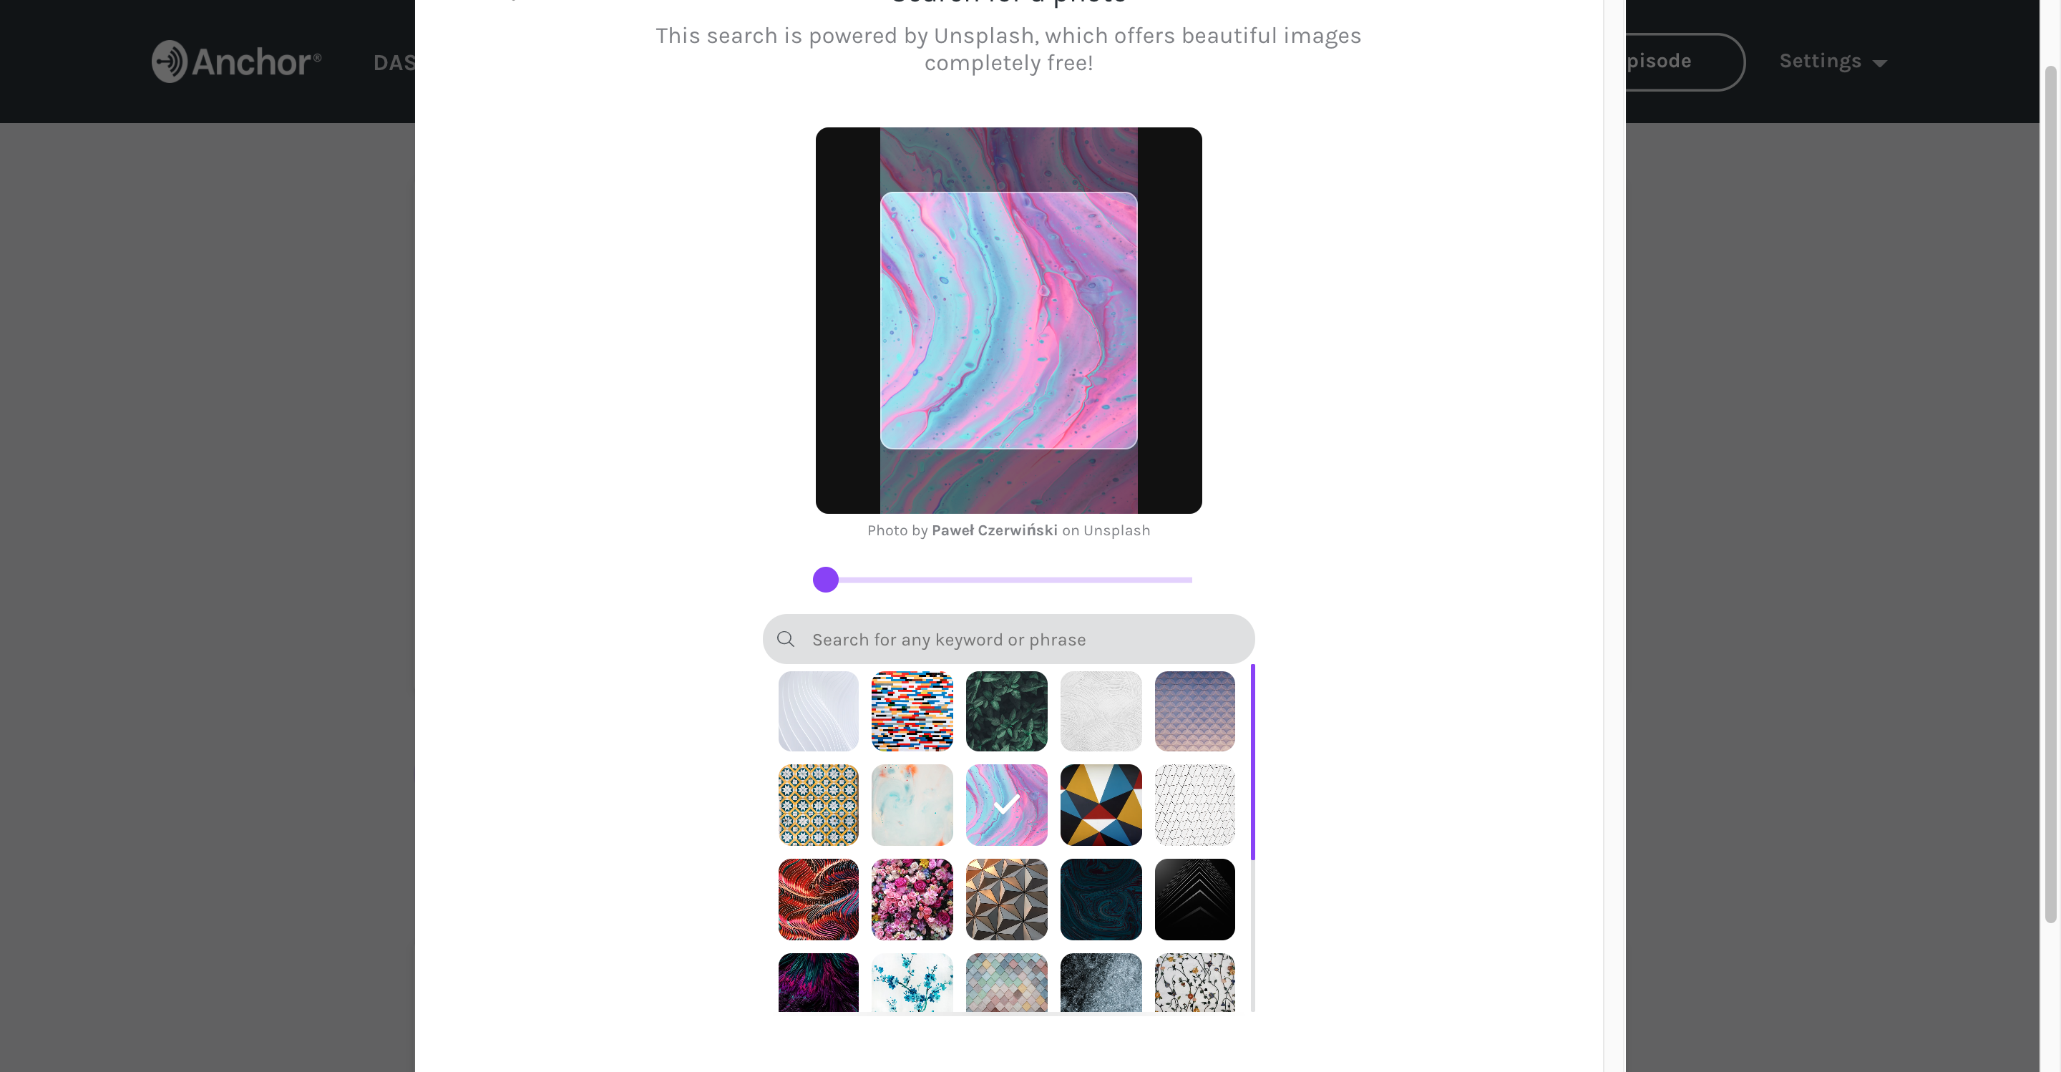Select the colorful striped pattern thumbnail

tap(912, 711)
